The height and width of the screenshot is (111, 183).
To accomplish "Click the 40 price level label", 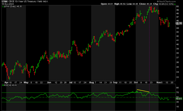I will coord(177,44).
